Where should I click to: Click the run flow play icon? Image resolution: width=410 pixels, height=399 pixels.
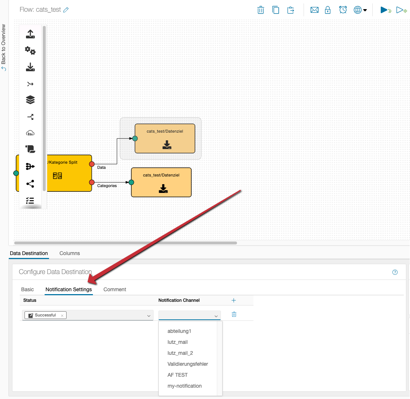pyautogui.click(x=385, y=10)
